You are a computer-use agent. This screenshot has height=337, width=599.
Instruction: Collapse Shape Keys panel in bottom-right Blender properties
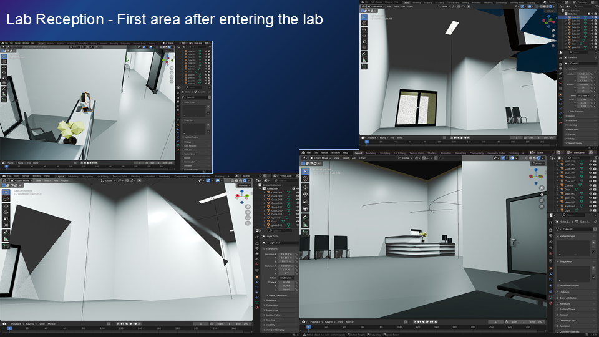click(576, 261)
